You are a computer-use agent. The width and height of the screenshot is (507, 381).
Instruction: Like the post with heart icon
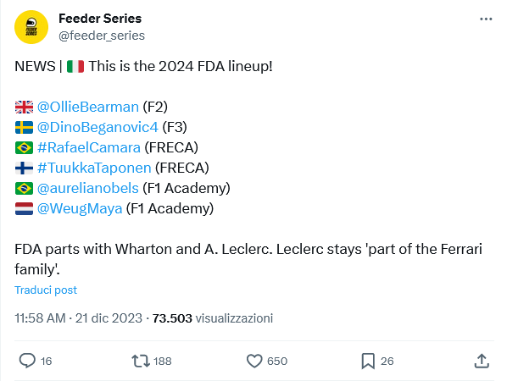pyautogui.click(x=254, y=361)
